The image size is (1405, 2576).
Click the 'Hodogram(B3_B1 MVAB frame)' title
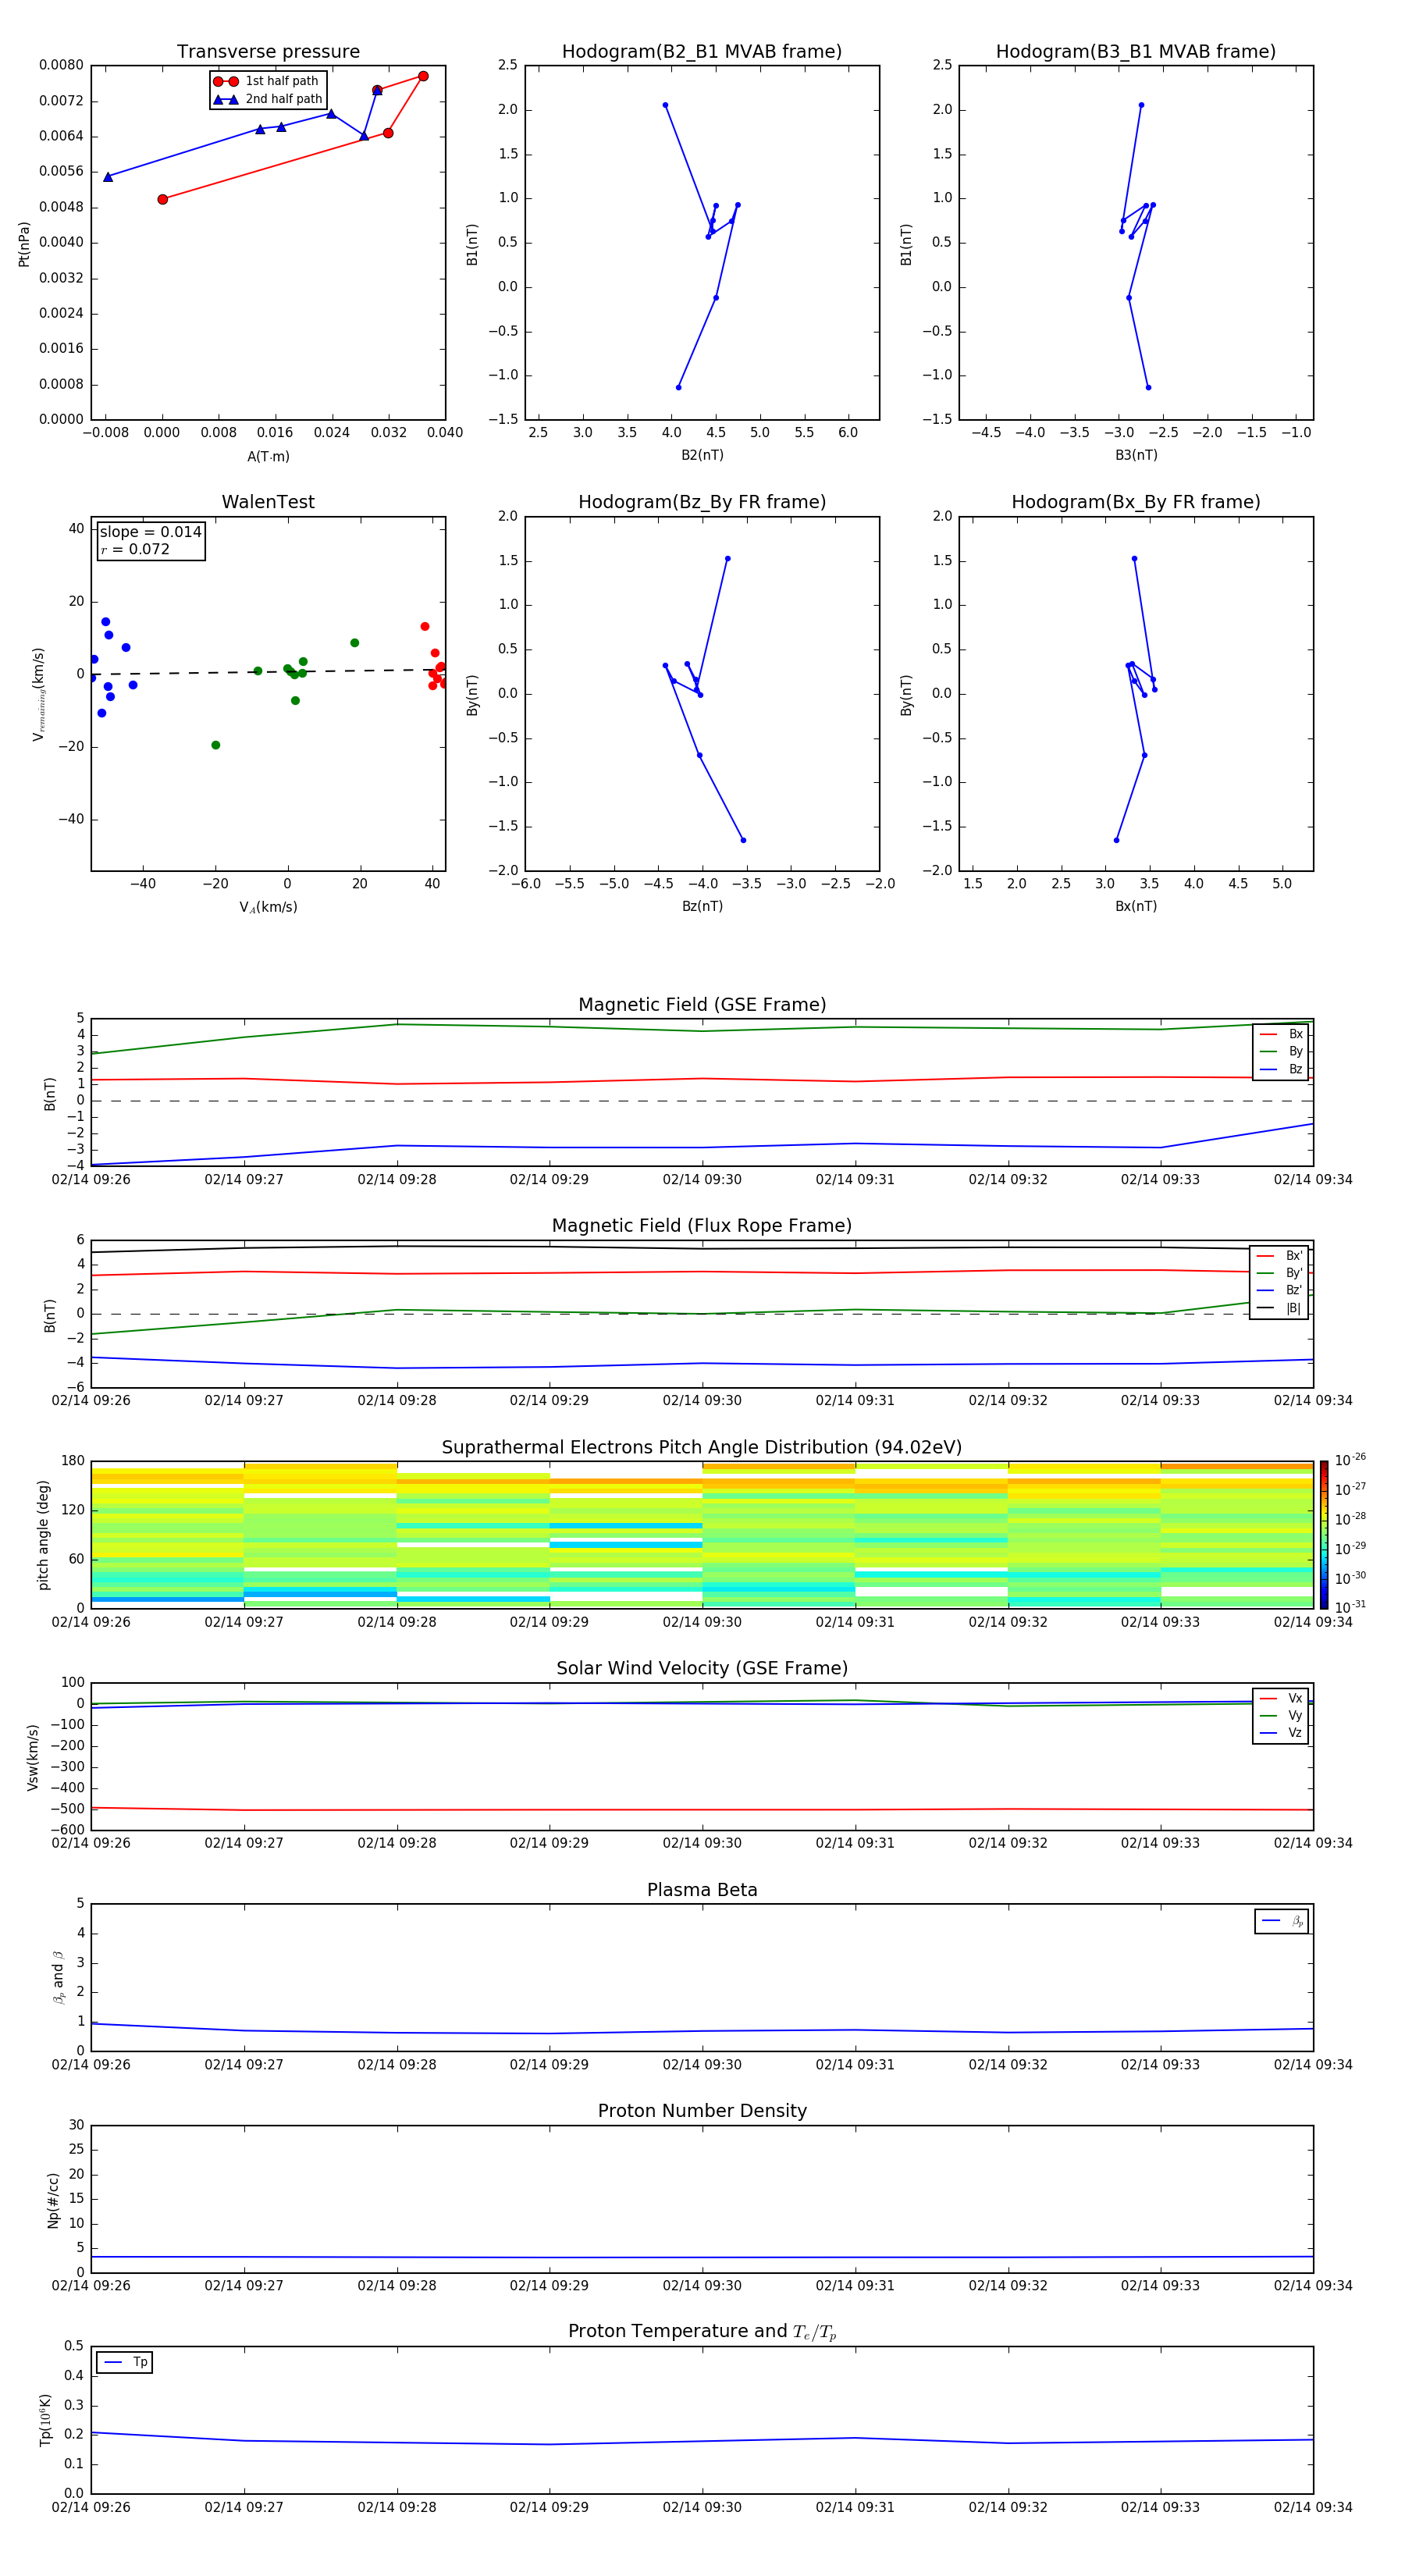click(1136, 52)
